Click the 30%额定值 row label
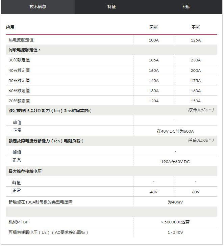224x246 pixels. pos(19,60)
